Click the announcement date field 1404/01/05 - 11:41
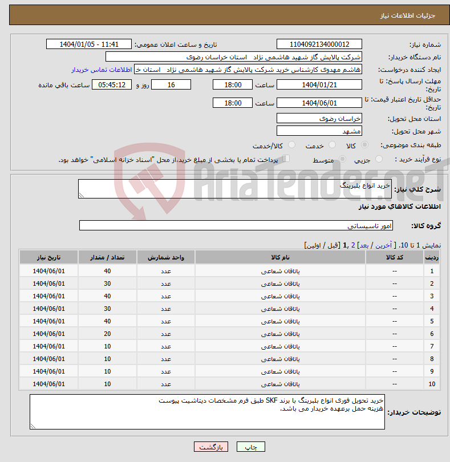The width and height of the screenshot is (450, 462). point(89,44)
